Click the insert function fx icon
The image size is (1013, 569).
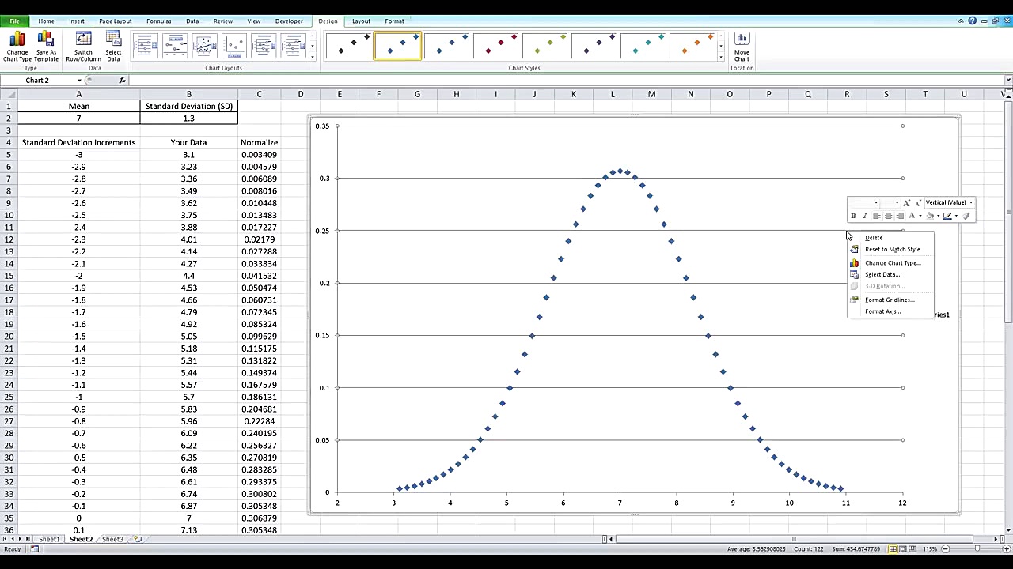[122, 81]
